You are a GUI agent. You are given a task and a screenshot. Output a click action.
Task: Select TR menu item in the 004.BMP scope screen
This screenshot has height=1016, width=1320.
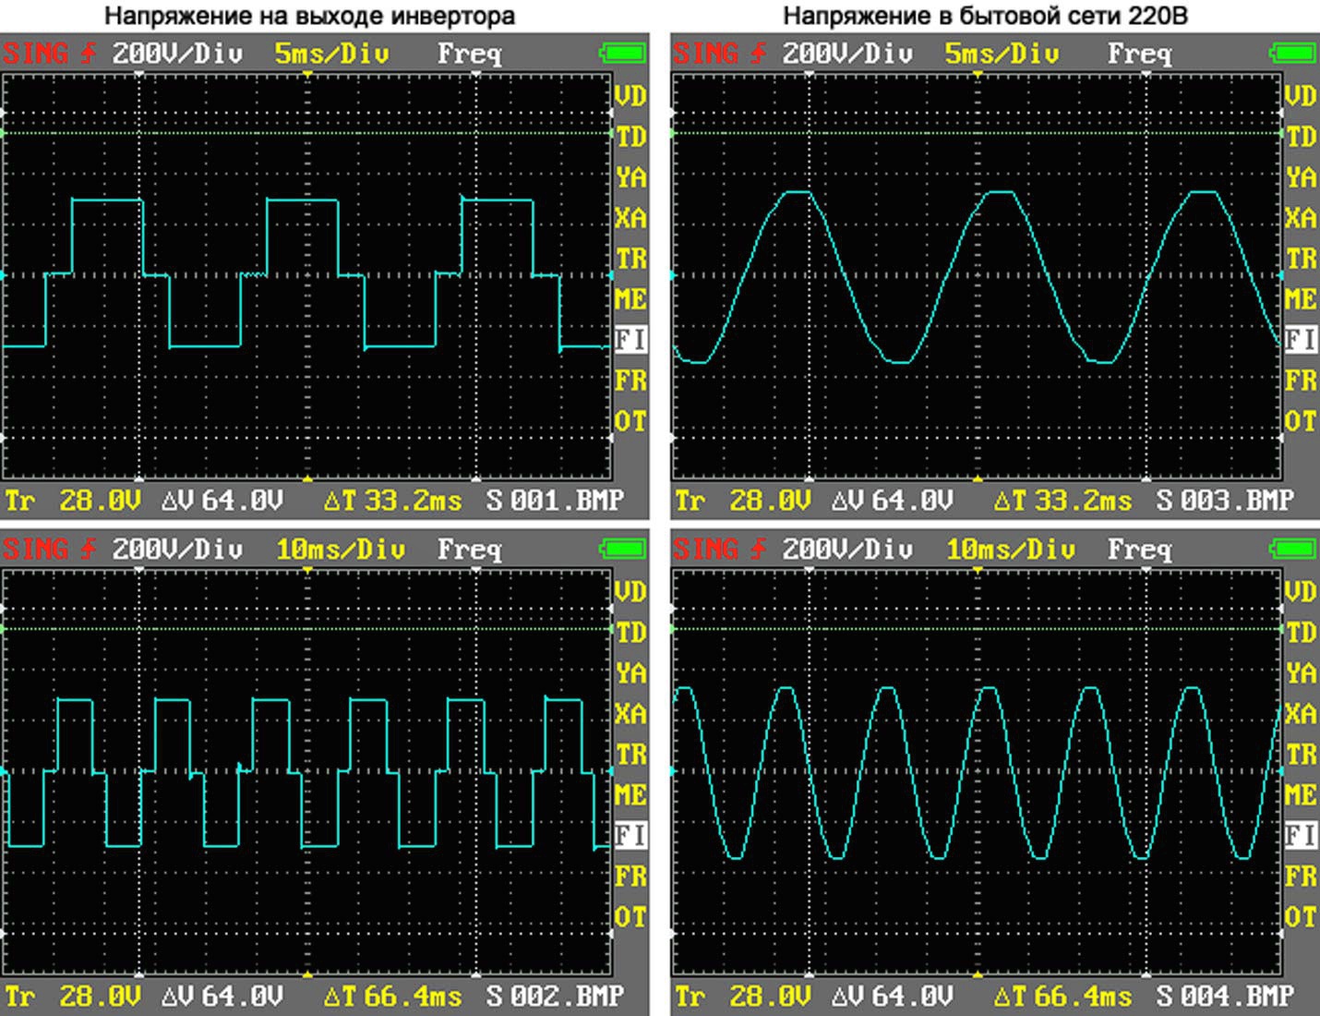[x=1301, y=755]
